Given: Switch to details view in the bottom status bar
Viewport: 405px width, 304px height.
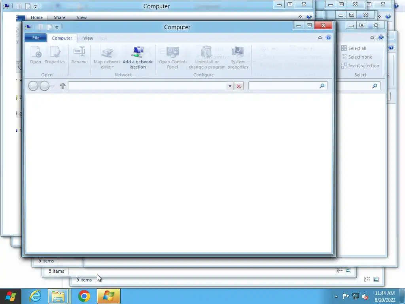Looking at the screenshot, I should pyautogui.click(x=367, y=279).
